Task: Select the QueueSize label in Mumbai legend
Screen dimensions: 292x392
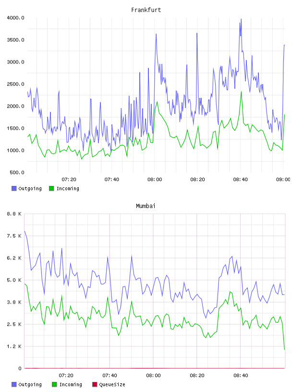Action: 112,384
